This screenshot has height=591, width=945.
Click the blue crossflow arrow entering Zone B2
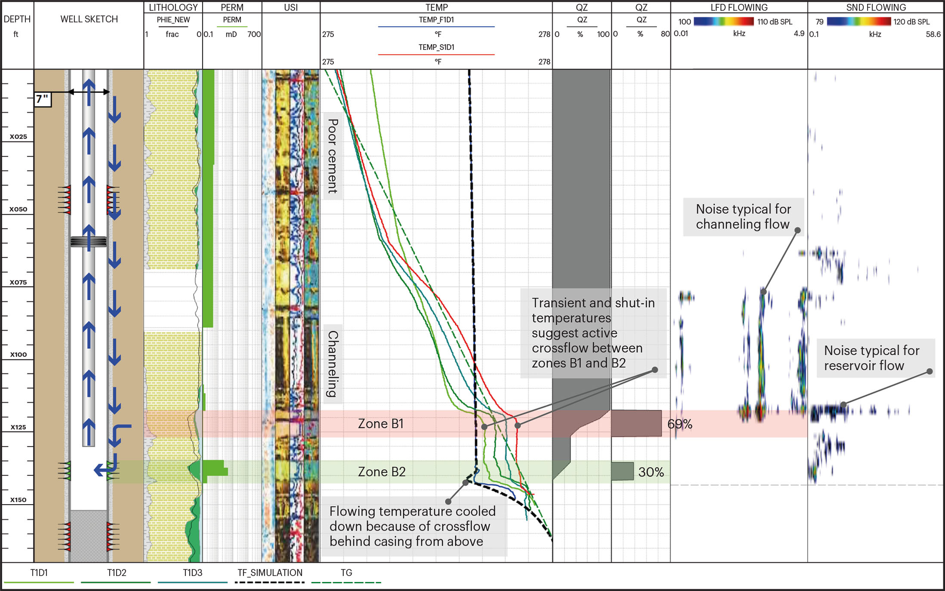(x=102, y=470)
